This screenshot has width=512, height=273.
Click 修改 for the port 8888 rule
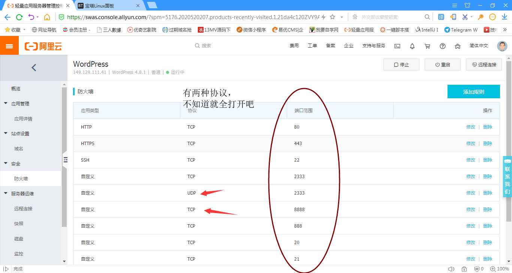[471, 210]
